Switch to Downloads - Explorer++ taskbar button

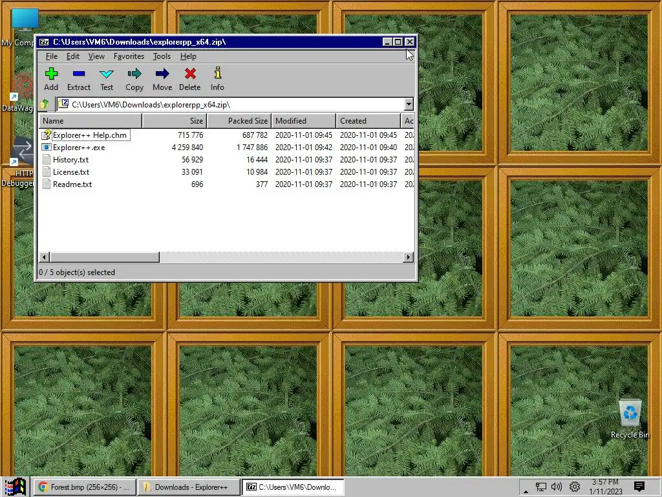189,487
